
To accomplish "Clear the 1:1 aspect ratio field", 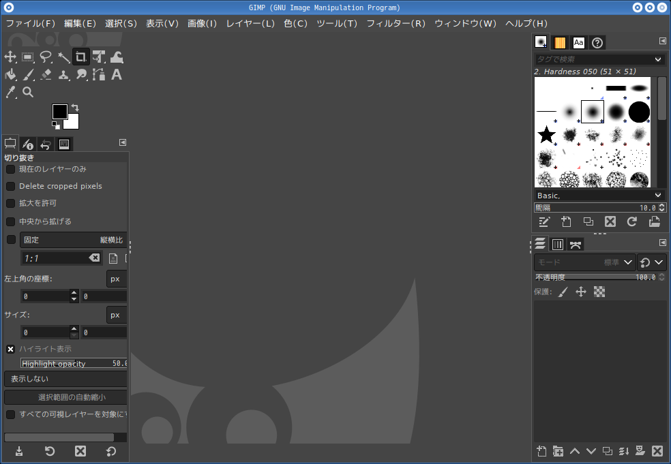I will tap(94, 258).
